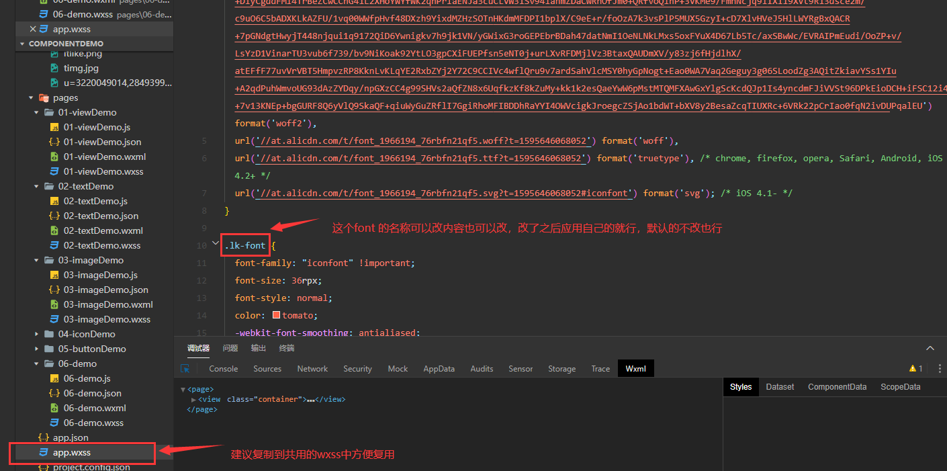Collapse the 02-textDemo folder arrow

(x=37, y=186)
